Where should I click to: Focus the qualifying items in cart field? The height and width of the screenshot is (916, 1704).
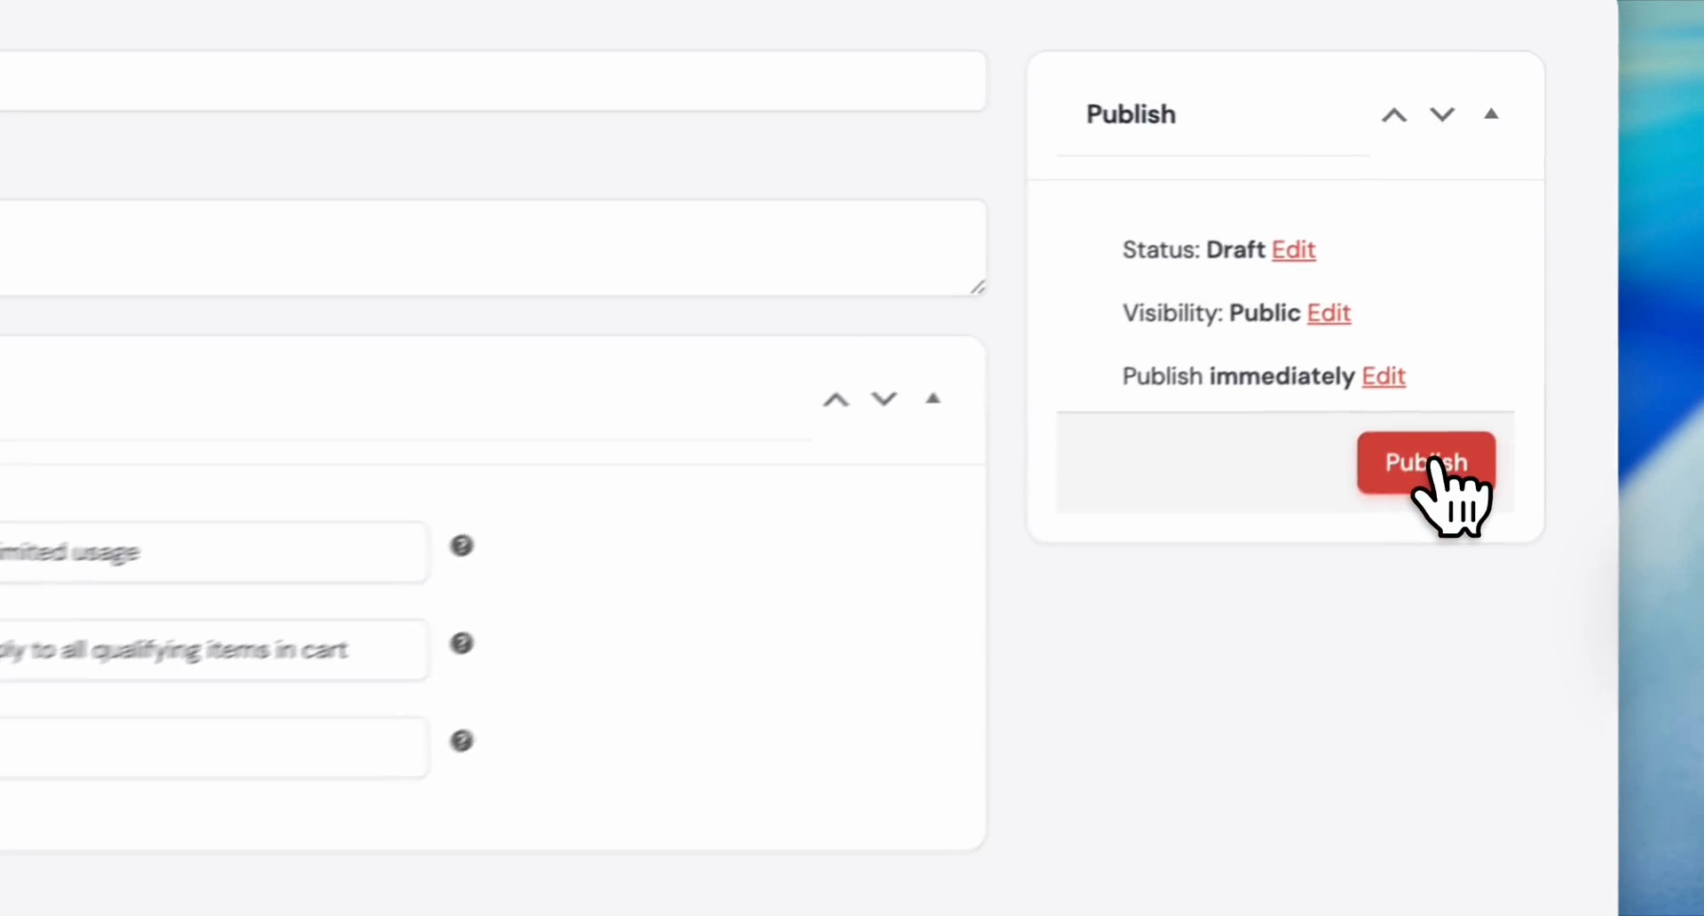(214, 651)
